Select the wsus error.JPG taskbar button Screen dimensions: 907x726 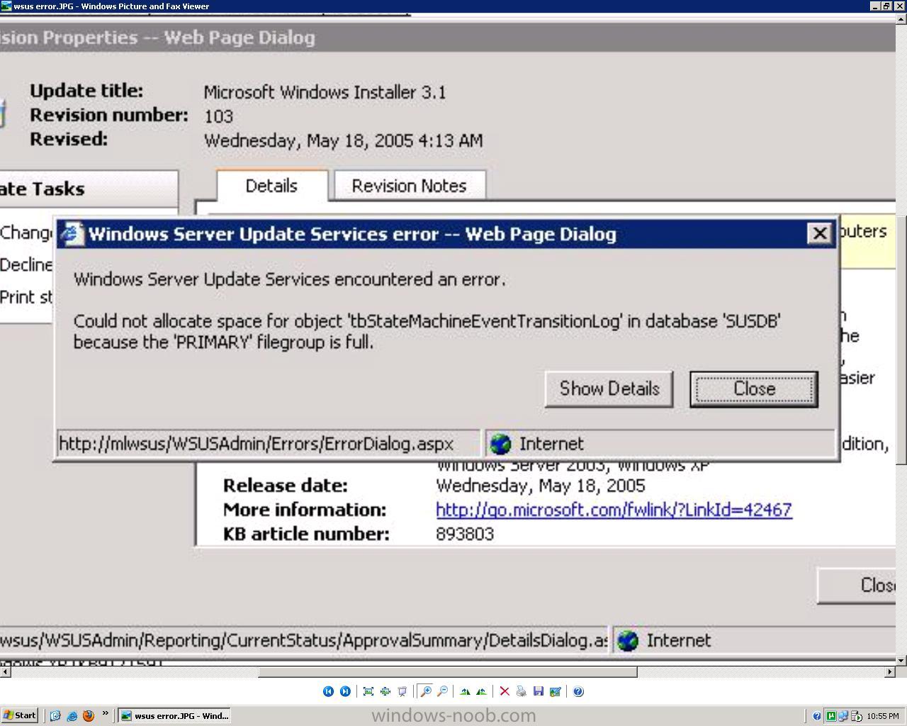(174, 716)
